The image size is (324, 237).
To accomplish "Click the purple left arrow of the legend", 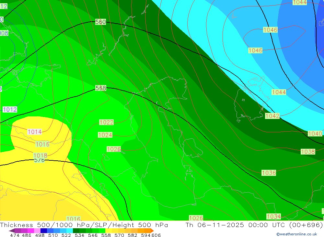I will click(12, 231).
